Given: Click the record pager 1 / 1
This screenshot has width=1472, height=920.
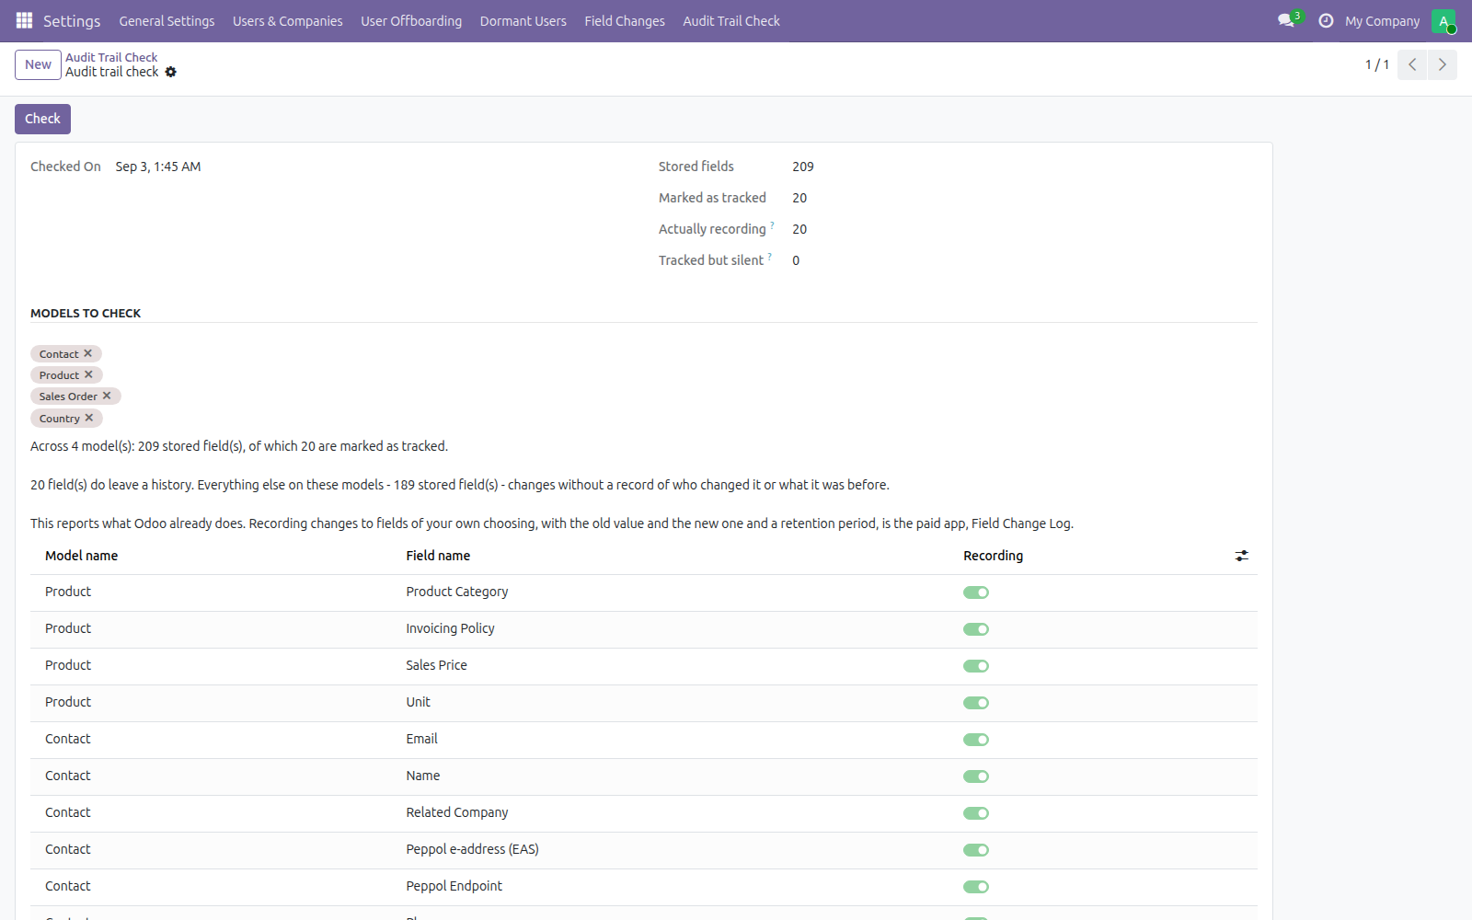Looking at the screenshot, I should [x=1377, y=64].
